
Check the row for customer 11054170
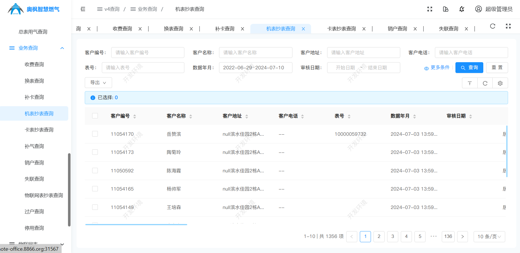95,134
